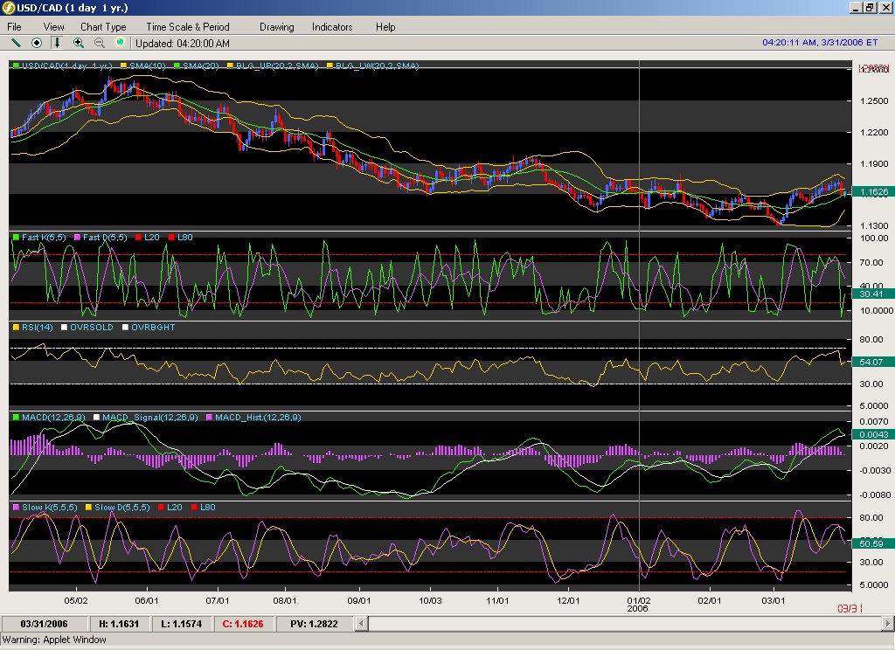Click the zoom out magnifier icon

(x=99, y=42)
